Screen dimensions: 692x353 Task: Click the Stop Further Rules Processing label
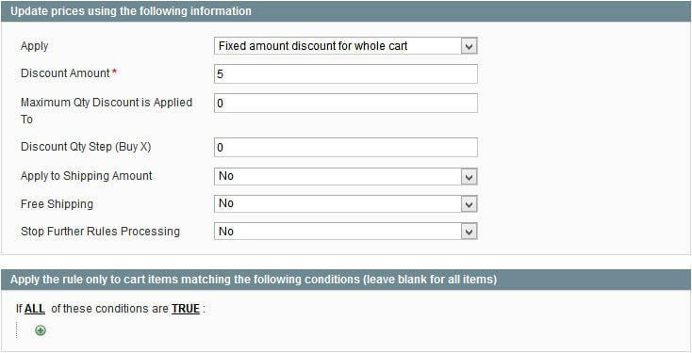tap(100, 232)
